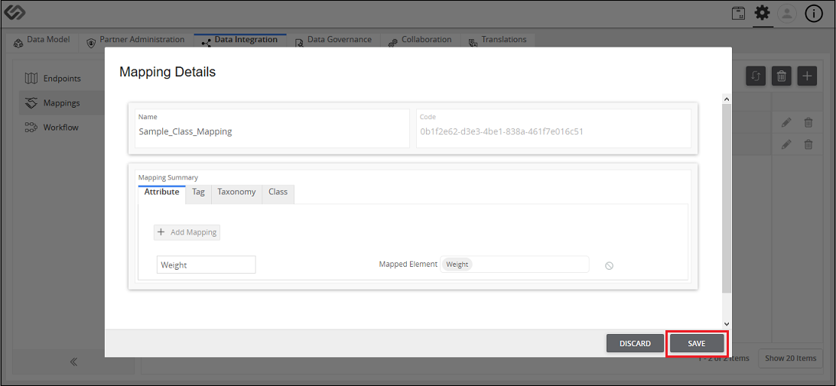Switch to the Tag mapping tab
This screenshot has height=386, width=836.
pos(198,193)
